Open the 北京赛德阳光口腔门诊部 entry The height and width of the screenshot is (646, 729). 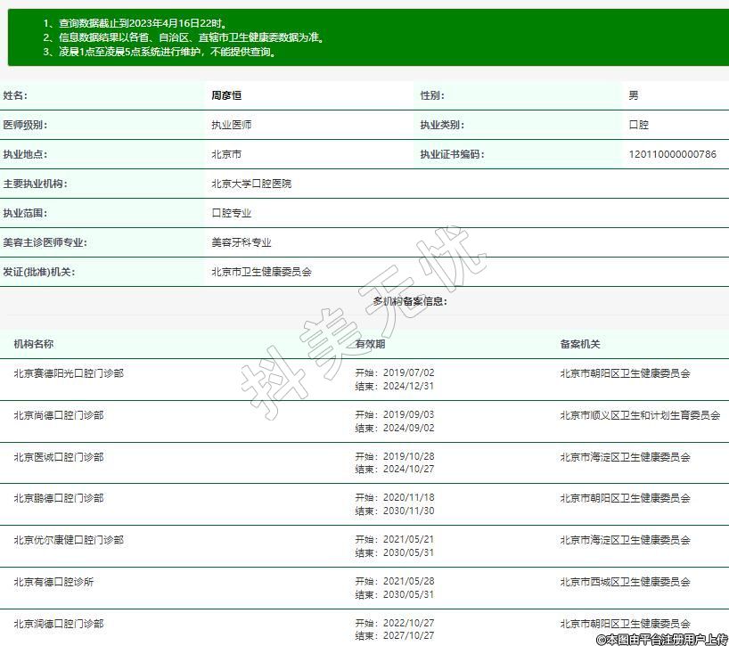click(68, 373)
